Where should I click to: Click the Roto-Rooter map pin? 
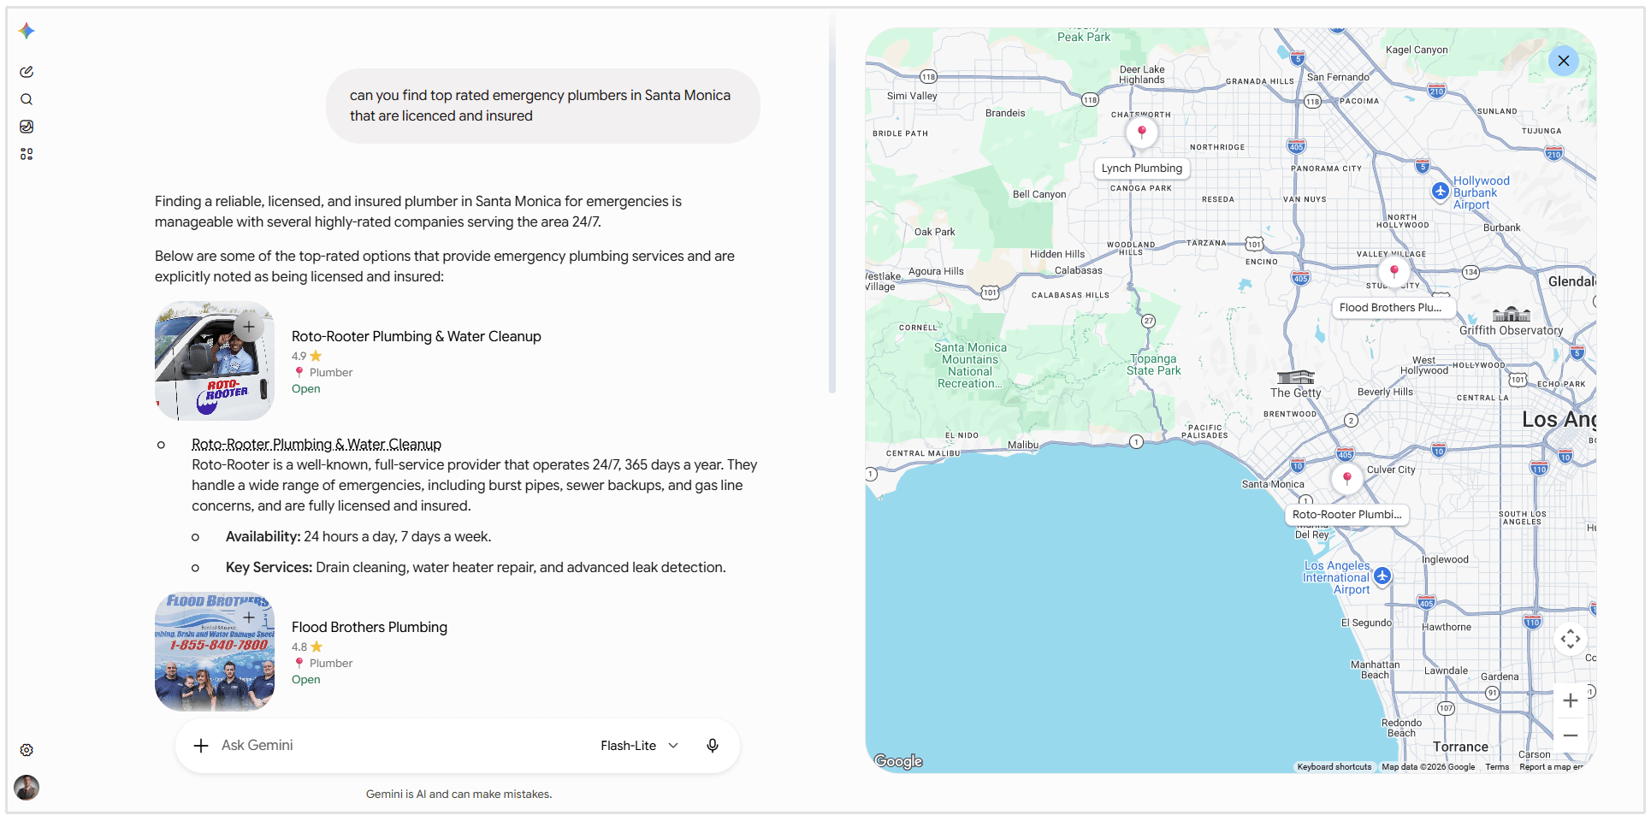[1347, 478]
